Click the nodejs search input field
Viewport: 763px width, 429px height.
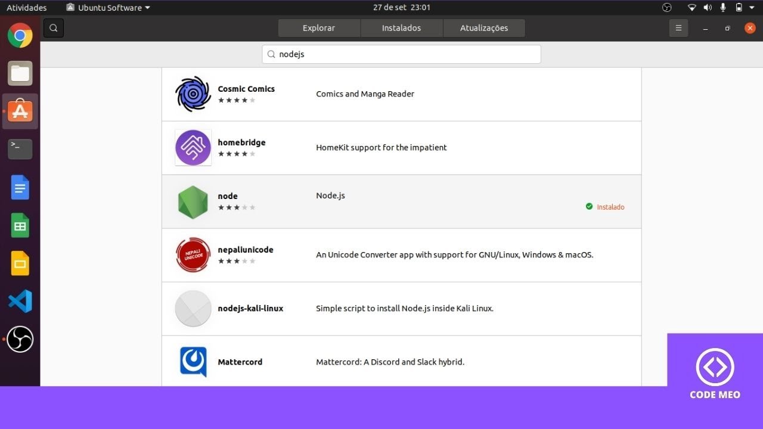click(x=401, y=54)
